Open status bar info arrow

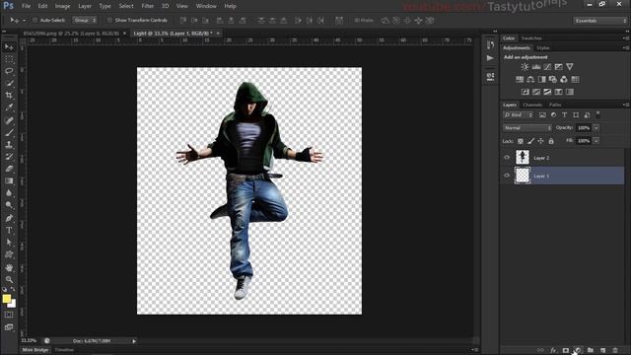(134, 341)
